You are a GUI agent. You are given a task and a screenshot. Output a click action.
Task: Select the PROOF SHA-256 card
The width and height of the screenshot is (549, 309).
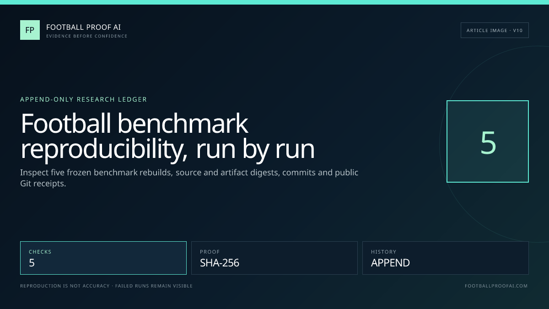[x=274, y=258]
